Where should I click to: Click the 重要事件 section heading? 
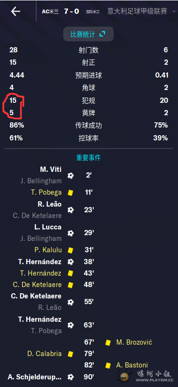tap(89, 158)
